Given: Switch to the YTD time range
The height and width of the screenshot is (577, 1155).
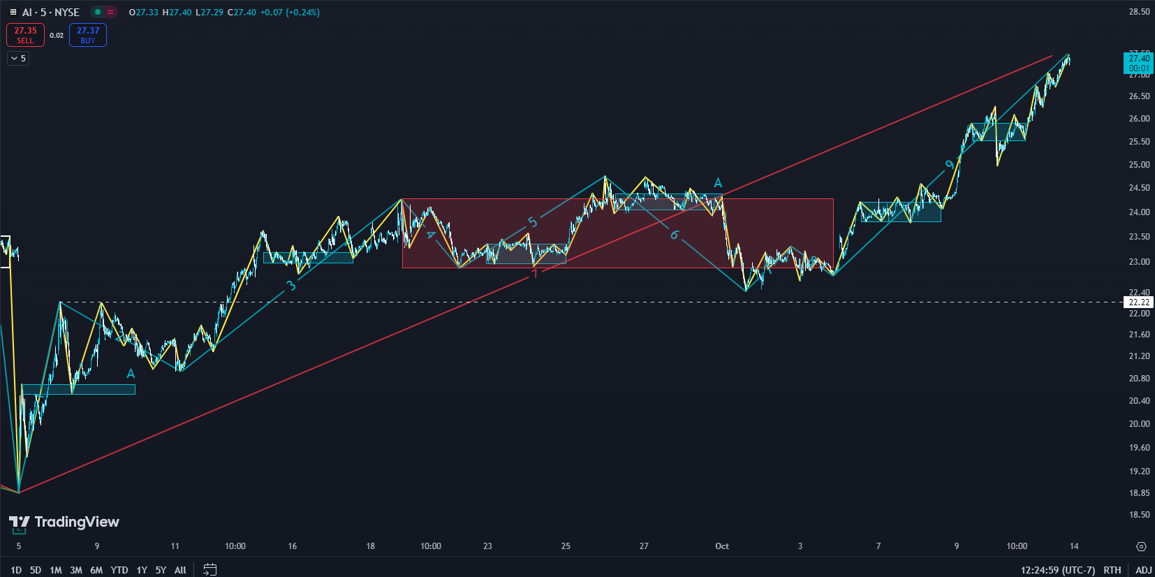Looking at the screenshot, I should click(119, 570).
